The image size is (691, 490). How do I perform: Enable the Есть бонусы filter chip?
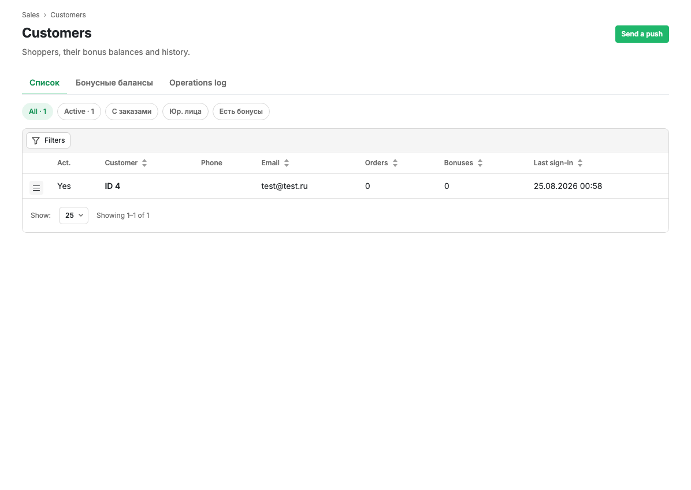pos(241,112)
